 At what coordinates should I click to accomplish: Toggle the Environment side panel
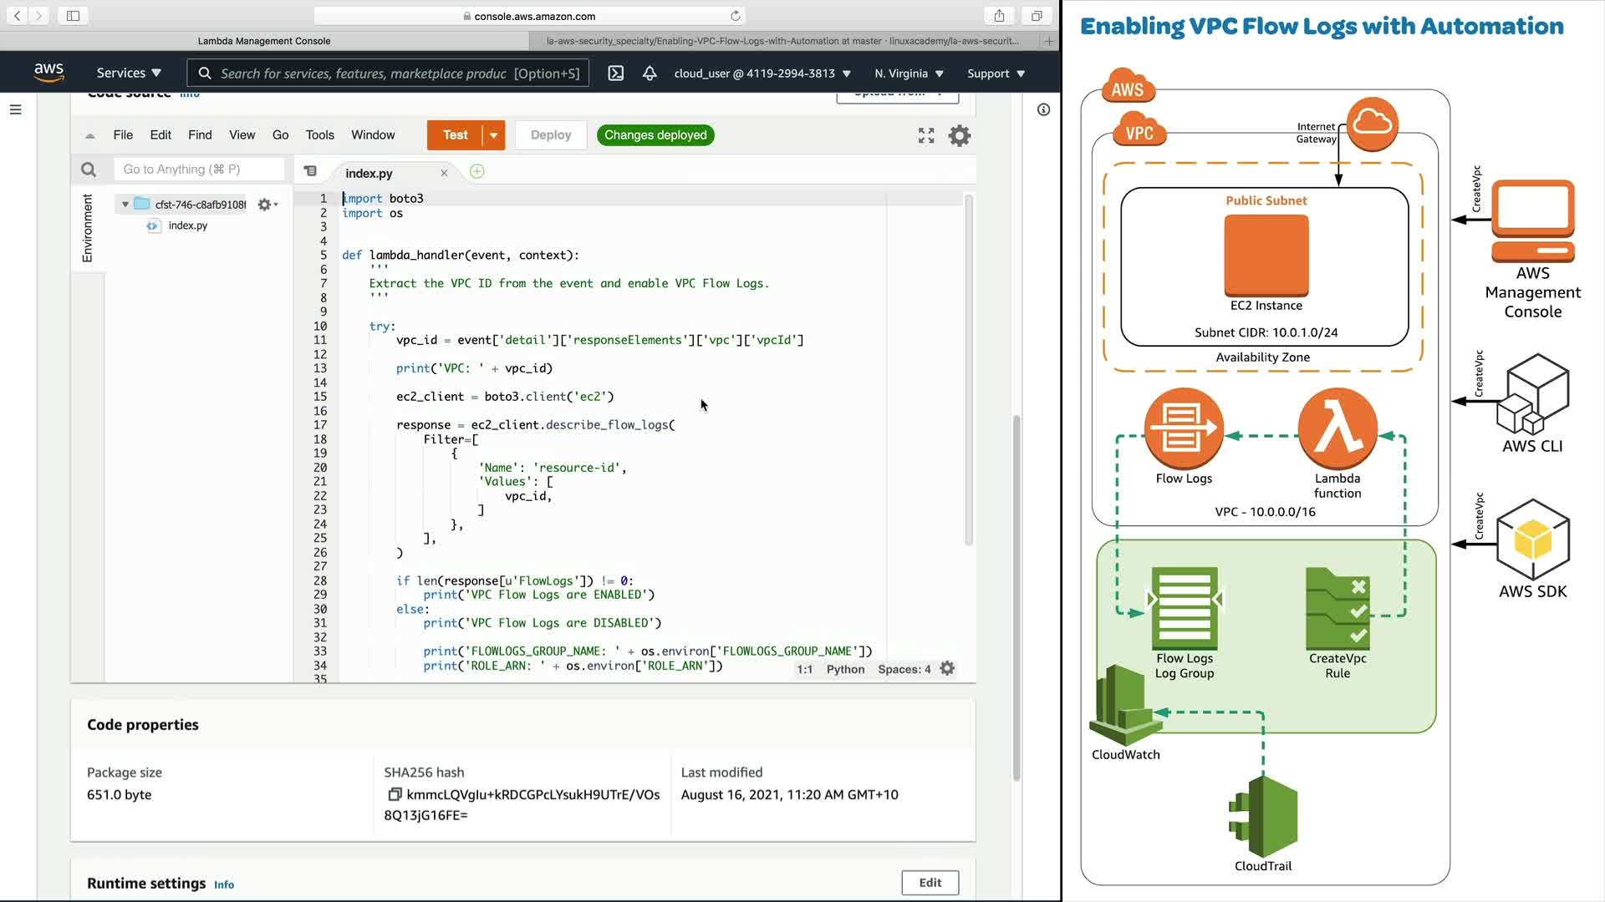click(87, 228)
